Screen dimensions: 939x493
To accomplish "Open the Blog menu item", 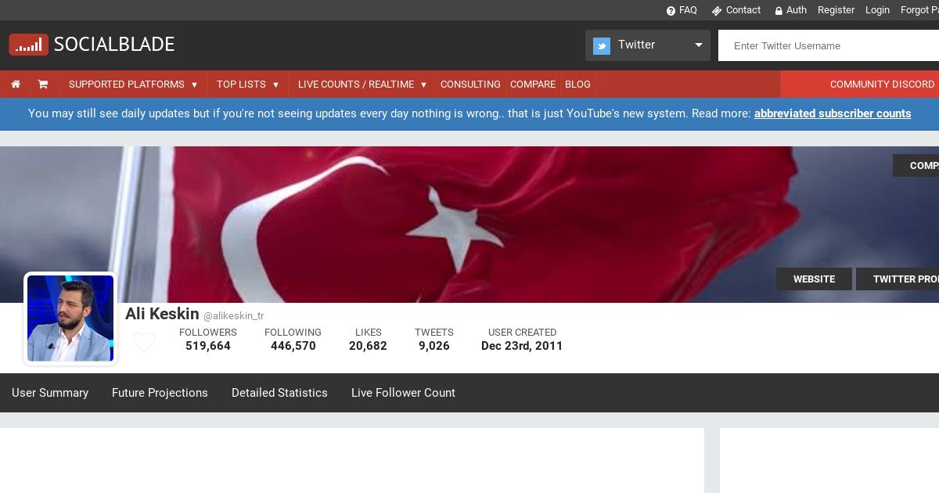I will point(577,85).
